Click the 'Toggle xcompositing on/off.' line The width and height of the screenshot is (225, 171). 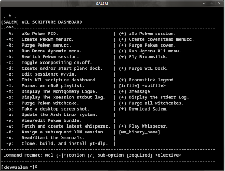click(49, 63)
